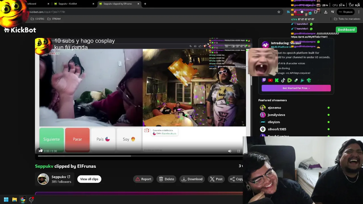The image size is (363, 204).
Task: Open the OBS icon in the taskbar
Action: click(31, 199)
